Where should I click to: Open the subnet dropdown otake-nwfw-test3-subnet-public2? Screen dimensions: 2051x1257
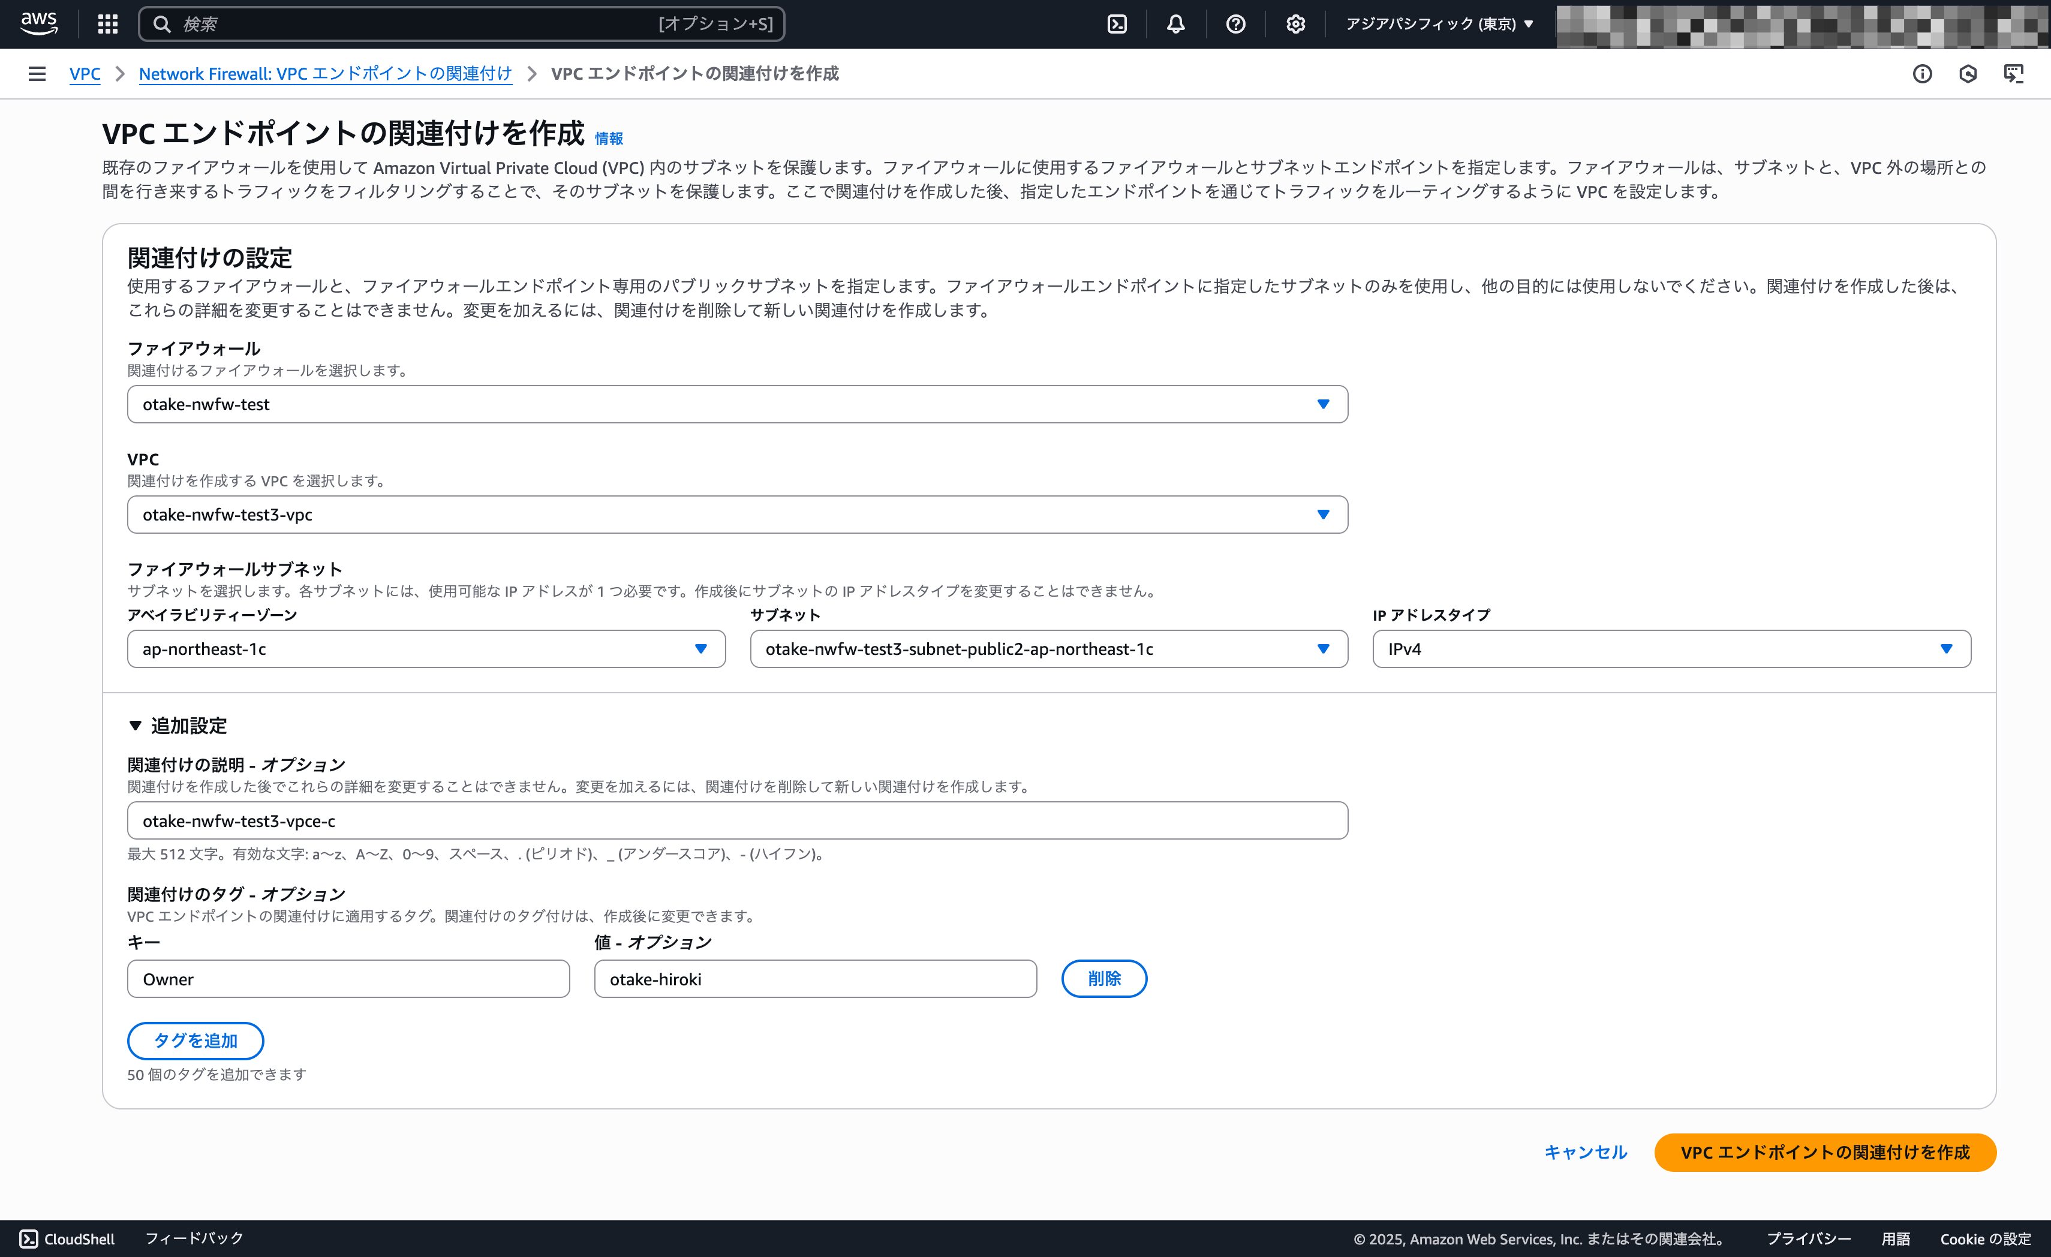click(x=1049, y=648)
